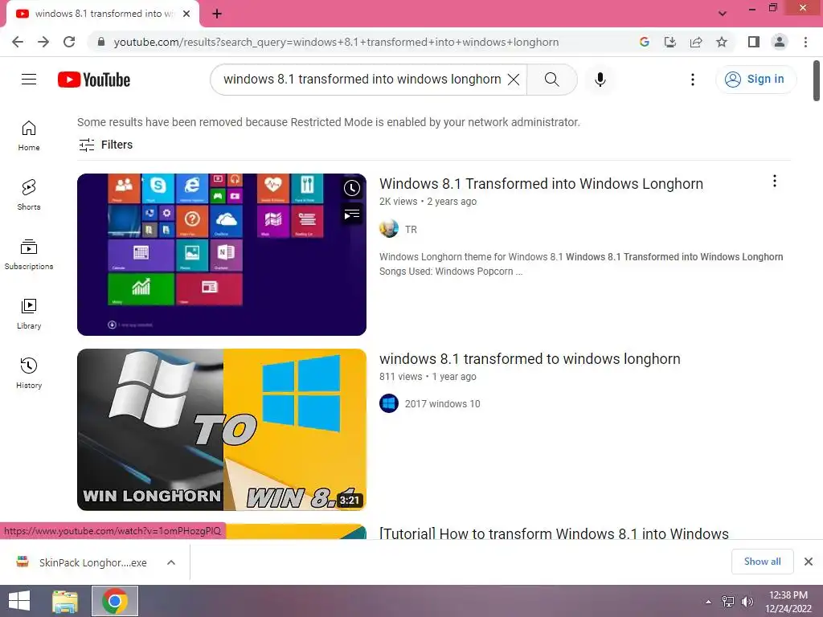Click the browser address bar URL

point(336,42)
